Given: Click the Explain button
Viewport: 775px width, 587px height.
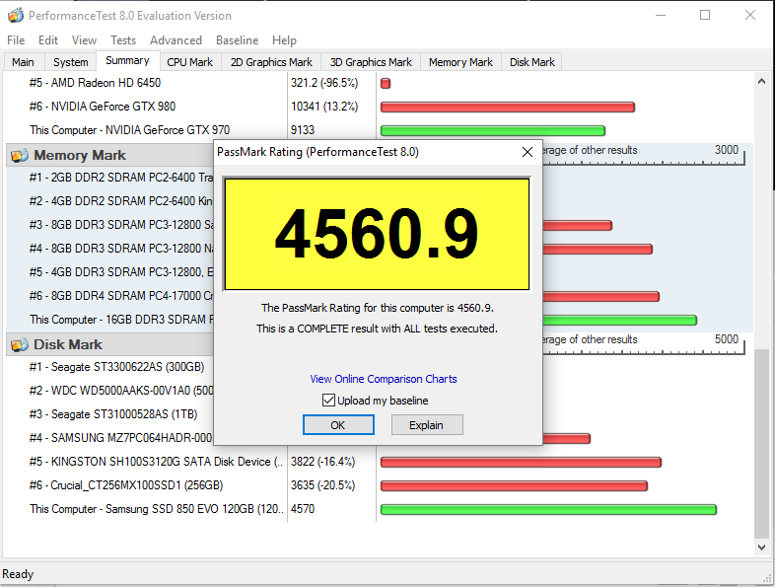Looking at the screenshot, I should pos(427,425).
